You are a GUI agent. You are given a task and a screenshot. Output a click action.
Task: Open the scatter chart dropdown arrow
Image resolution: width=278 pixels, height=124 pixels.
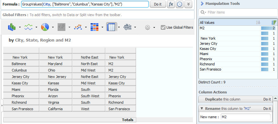(x=86, y=27)
